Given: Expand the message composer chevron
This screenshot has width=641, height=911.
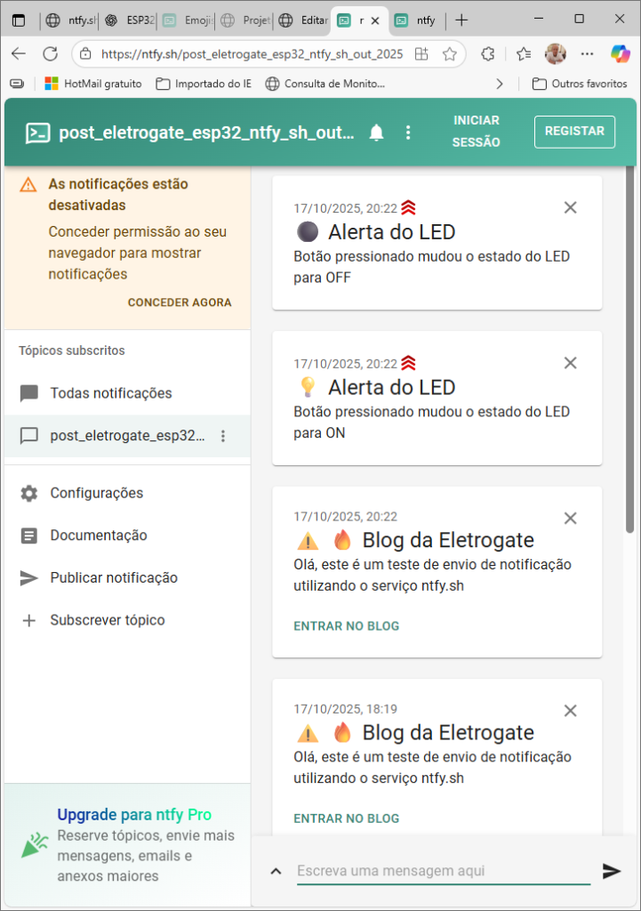Looking at the screenshot, I should (276, 871).
